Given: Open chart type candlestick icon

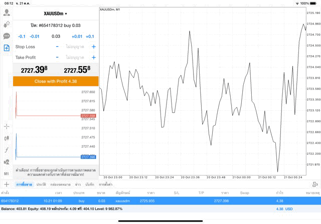Looking at the screenshot, I should [7, 138].
